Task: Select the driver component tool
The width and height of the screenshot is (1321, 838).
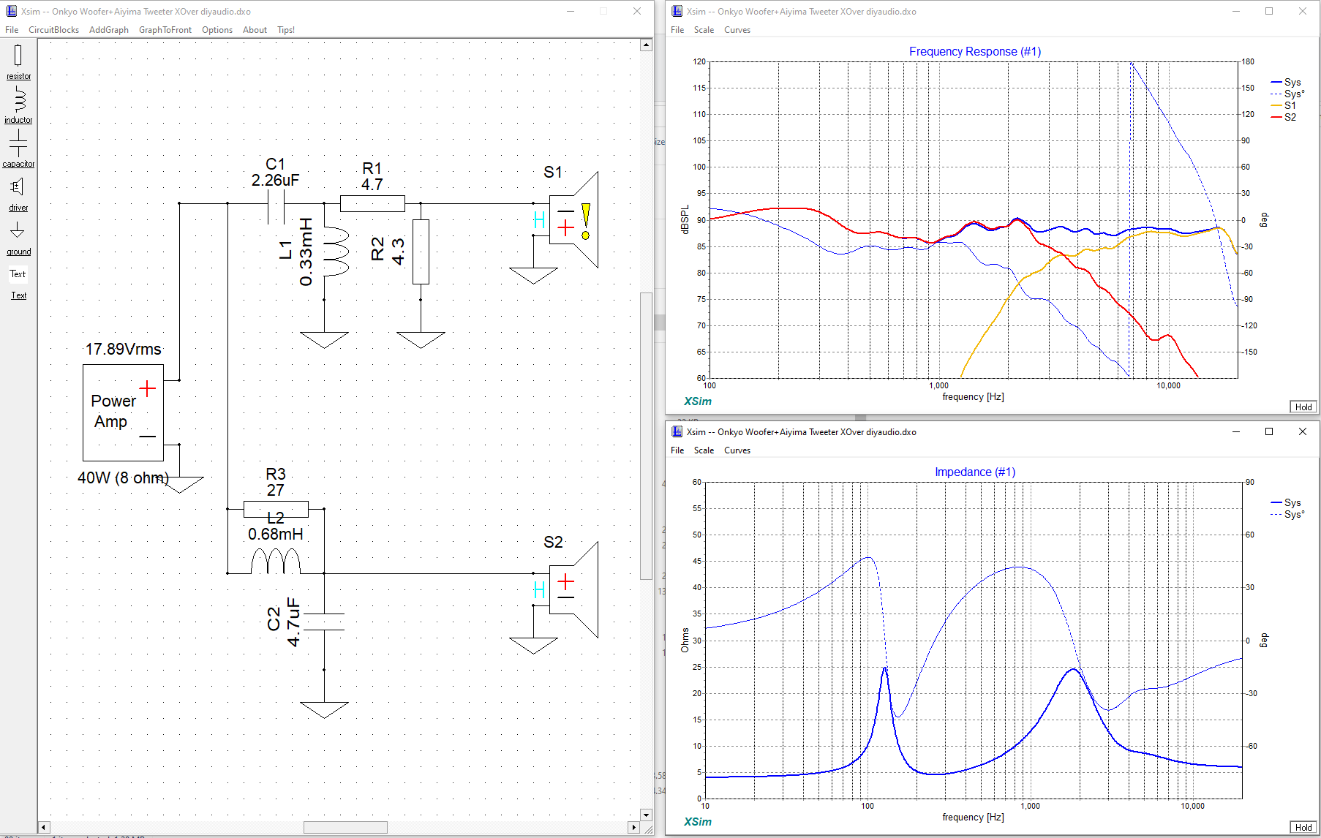Action: 18,194
